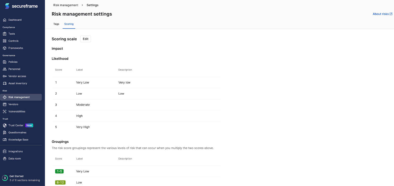The image size is (394, 186).
Task: Click the Policies document icon
Action: point(5,62)
